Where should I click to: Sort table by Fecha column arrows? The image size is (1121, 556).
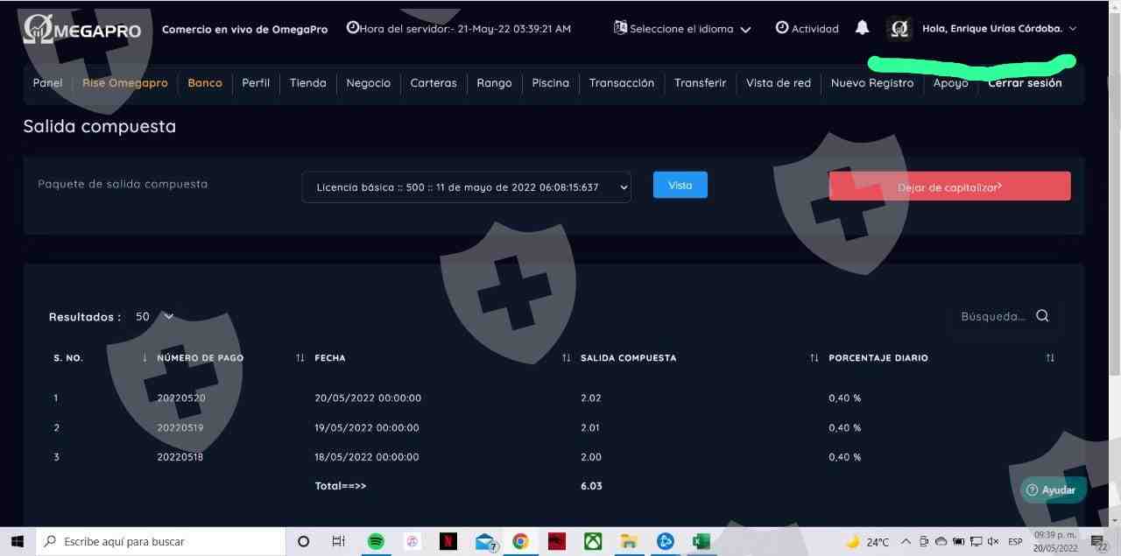(566, 358)
